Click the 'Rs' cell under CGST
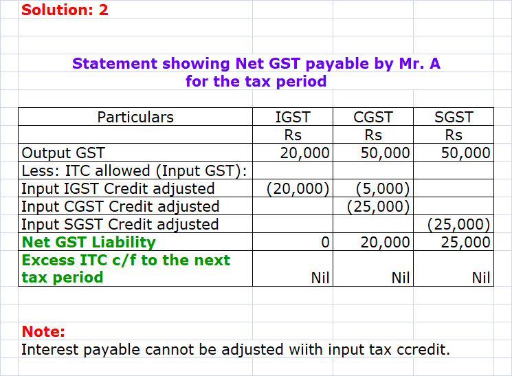The height and width of the screenshot is (376, 512). coord(373,135)
